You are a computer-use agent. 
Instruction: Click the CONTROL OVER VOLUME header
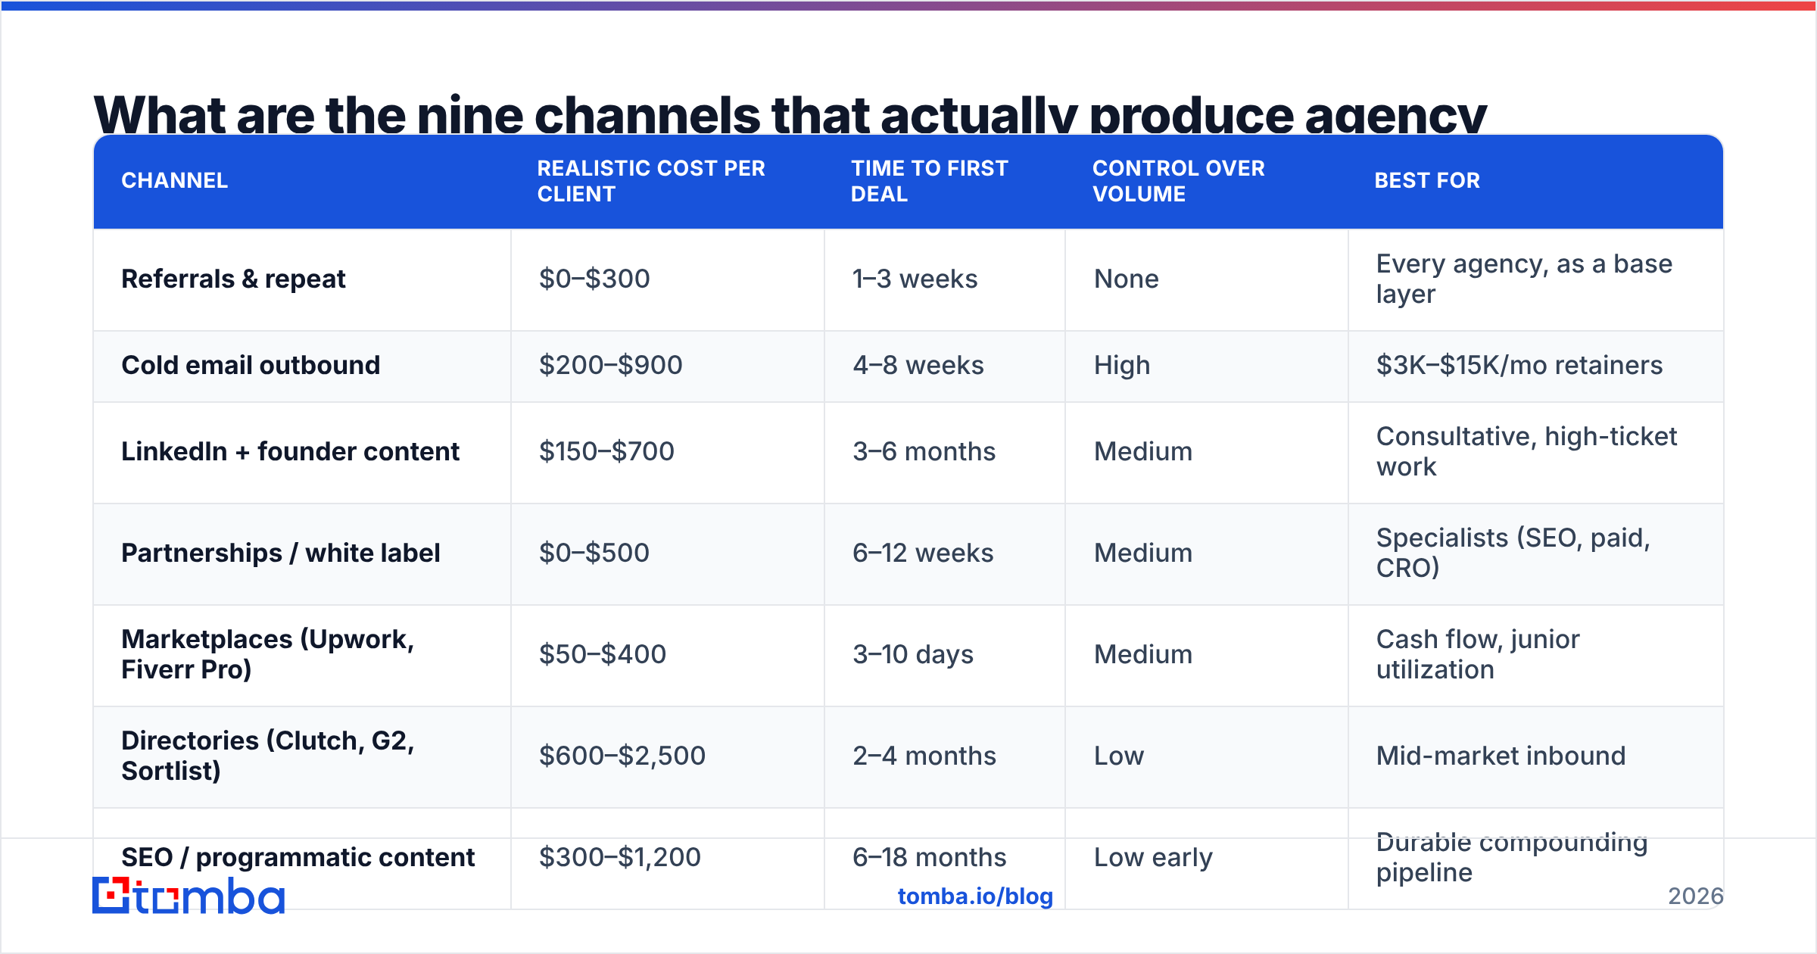point(1178,181)
